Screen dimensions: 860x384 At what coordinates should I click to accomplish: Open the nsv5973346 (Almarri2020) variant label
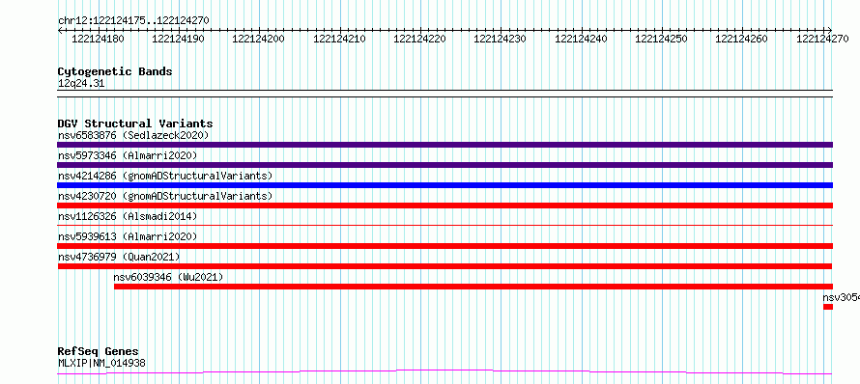click(128, 155)
